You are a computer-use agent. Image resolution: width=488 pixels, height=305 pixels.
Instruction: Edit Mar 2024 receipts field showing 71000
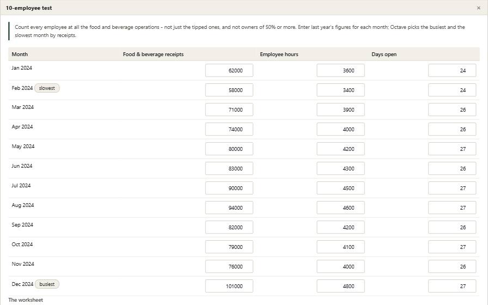pos(229,109)
